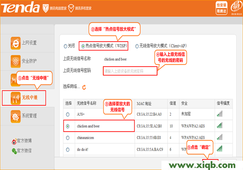Click signal bars for chinaunicom
This screenshot has width=243, height=170.
click(220, 137)
